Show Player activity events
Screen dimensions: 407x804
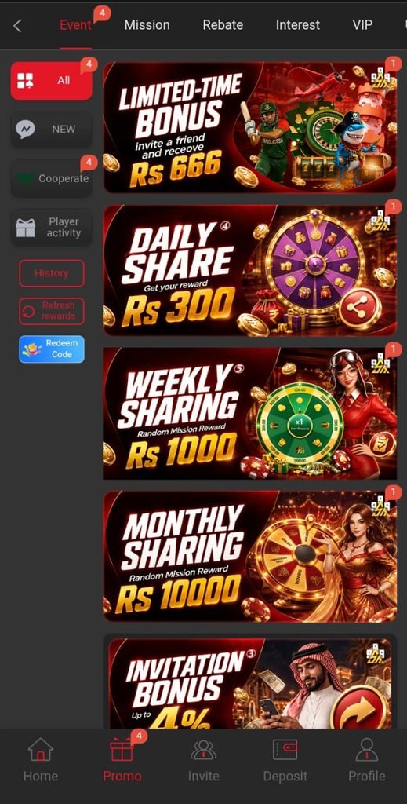[x=51, y=227]
